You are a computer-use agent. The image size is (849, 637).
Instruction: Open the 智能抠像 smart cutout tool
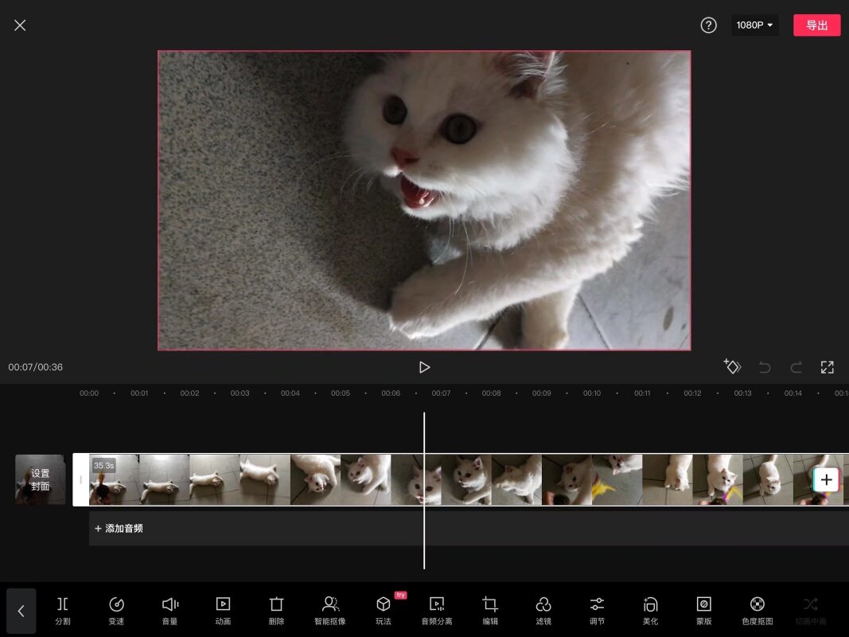click(329, 609)
